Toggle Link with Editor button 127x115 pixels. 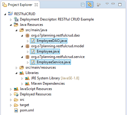click(x=89, y=4)
